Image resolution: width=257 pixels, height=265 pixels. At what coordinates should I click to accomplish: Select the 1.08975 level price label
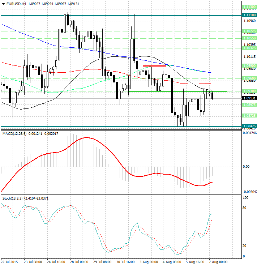[249, 105]
